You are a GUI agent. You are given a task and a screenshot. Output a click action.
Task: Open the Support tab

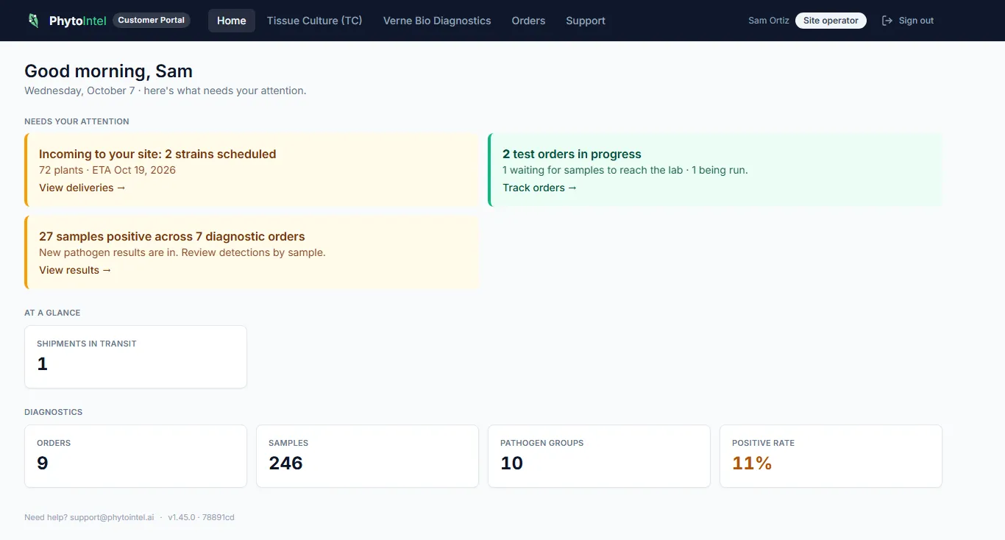pyautogui.click(x=586, y=21)
